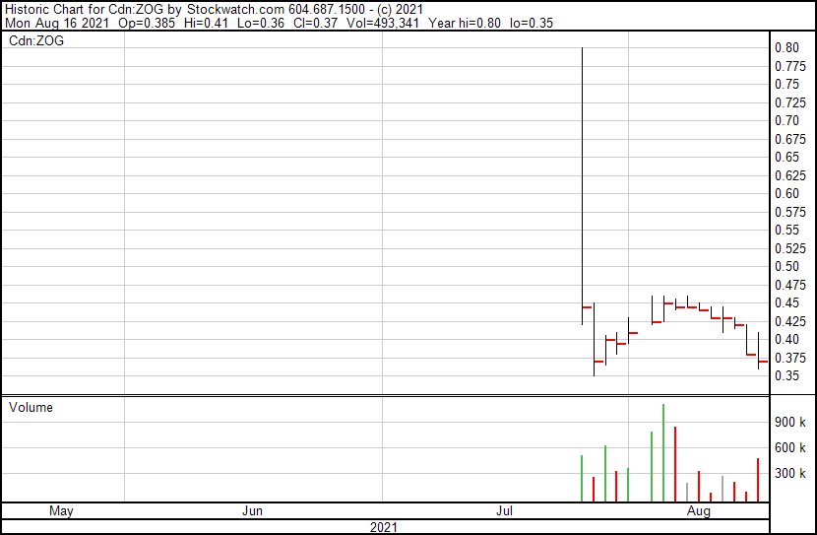Click the 0.625 price axis label

(790, 175)
